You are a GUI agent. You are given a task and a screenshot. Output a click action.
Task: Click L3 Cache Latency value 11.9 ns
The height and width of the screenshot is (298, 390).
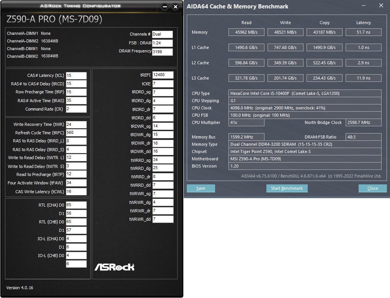click(363, 78)
